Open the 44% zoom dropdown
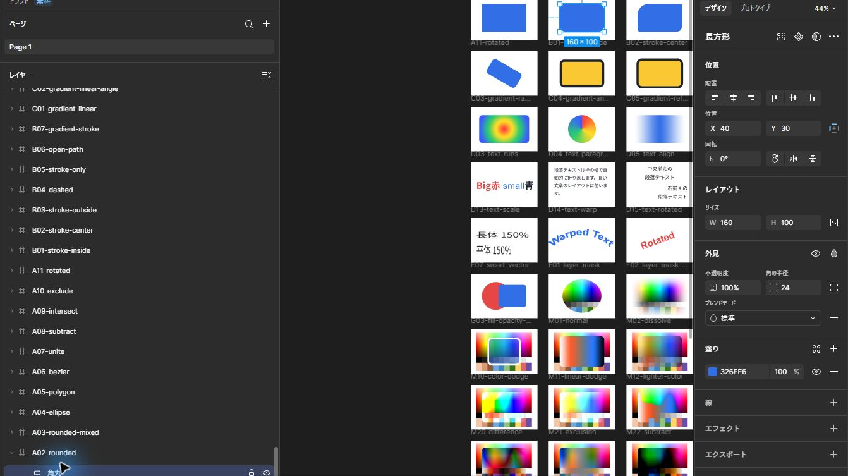848x476 pixels. (825, 8)
